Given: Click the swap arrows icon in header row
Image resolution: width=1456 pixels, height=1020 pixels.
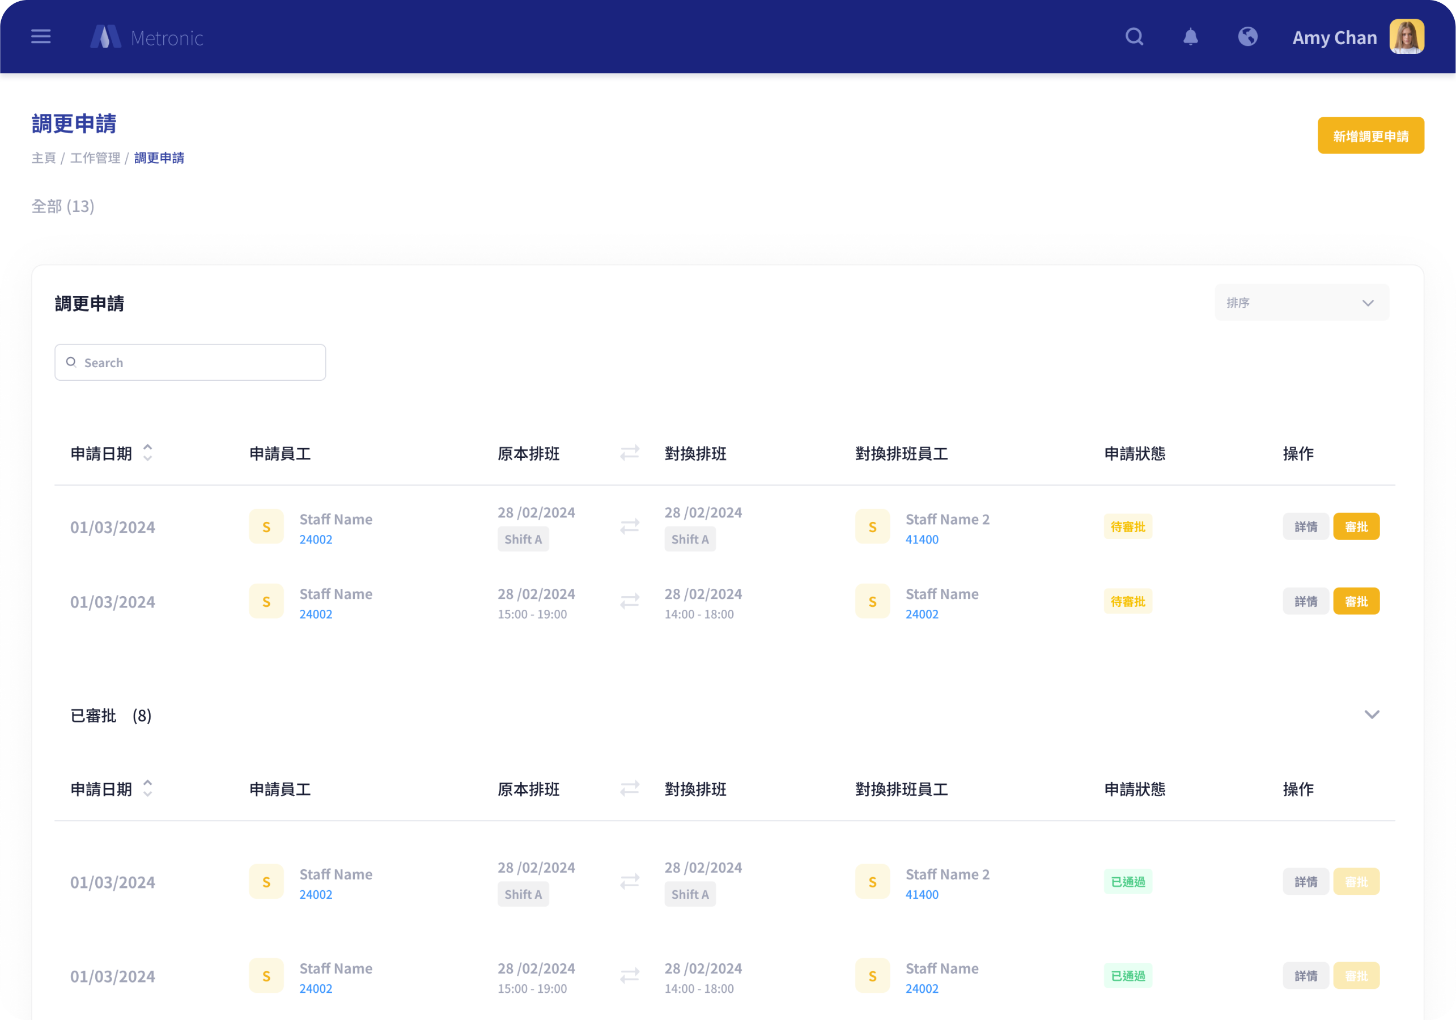Looking at the screenshot, I should pyautogui.click(x=629, y=453).
